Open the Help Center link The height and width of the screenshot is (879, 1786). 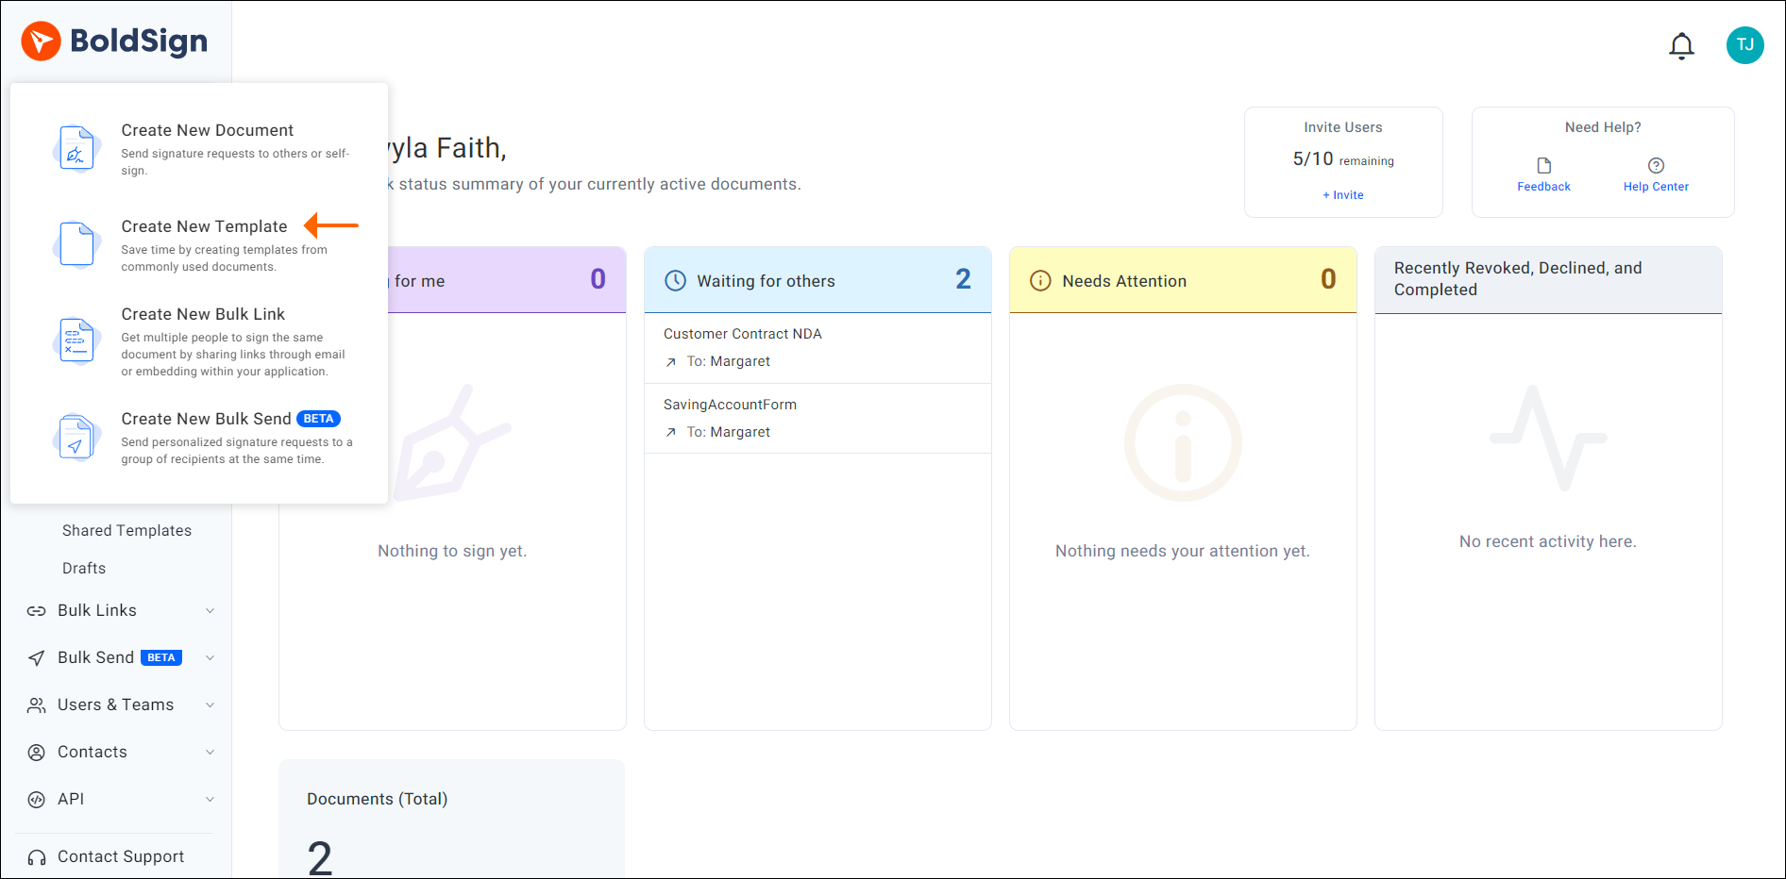(1656, 187)
